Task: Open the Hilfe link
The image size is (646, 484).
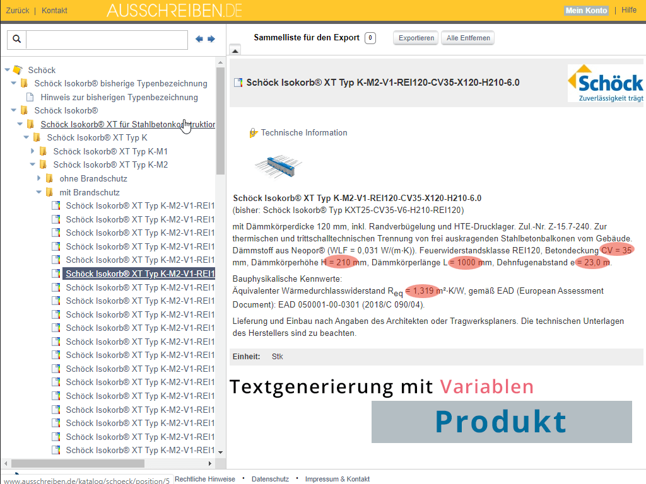Action: (629, 10)
